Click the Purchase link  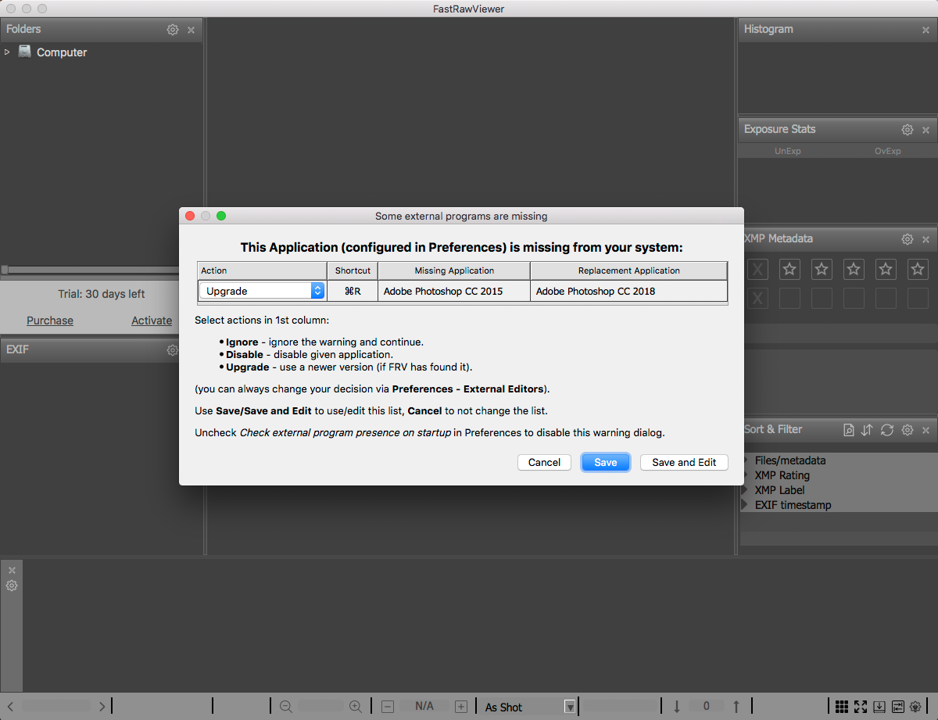50,321
